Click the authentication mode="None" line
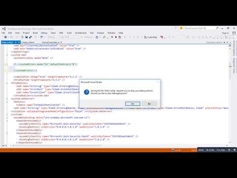The height and width of the screenshot is (178, 237). tap(33, 58)
